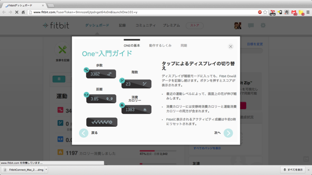Screen dimensions: 312x175
Task: Click the flower activity display
Action: coord(102,122)
